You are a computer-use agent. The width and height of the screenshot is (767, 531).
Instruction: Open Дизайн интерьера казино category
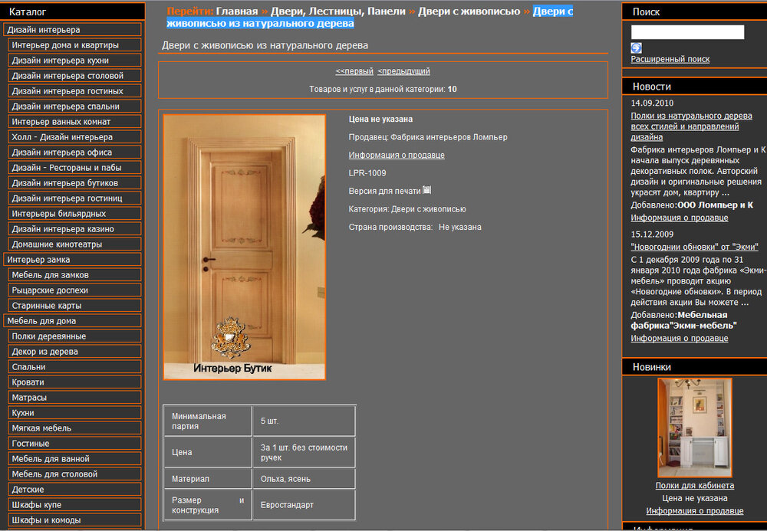(74, 228)
